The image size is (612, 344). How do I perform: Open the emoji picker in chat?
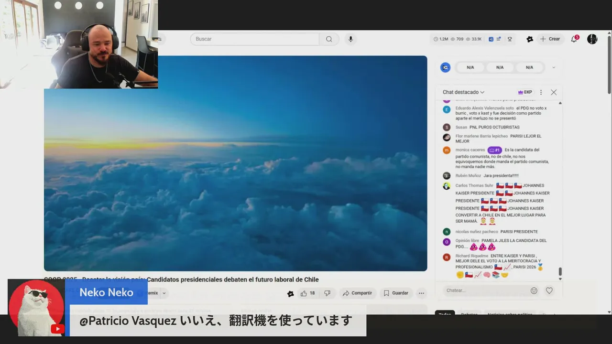(x=534, y=290)
